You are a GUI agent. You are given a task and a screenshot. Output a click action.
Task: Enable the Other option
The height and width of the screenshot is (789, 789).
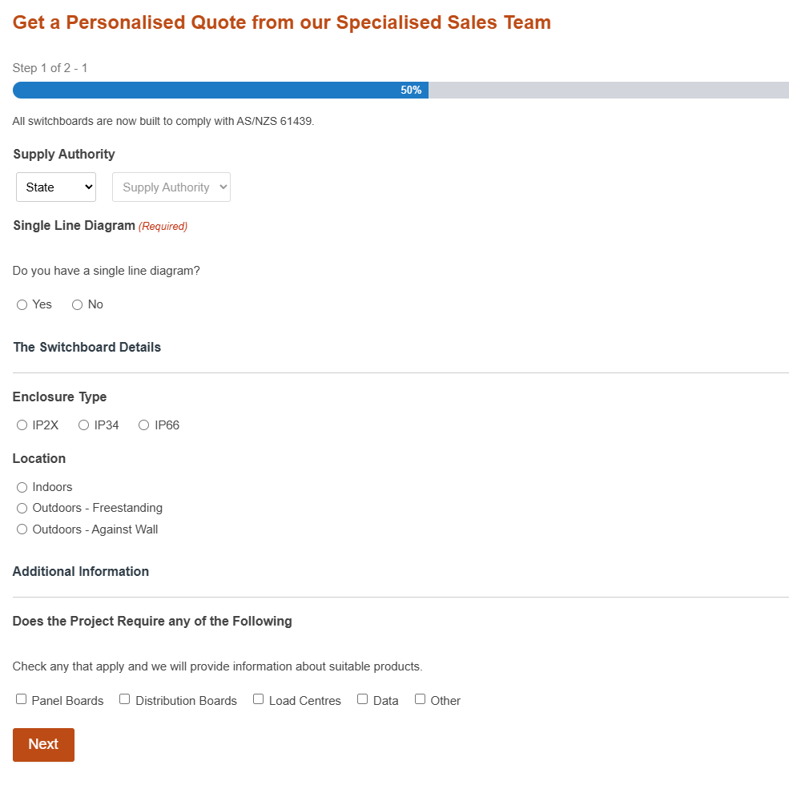pyautogui.click(x=420, y=698)
